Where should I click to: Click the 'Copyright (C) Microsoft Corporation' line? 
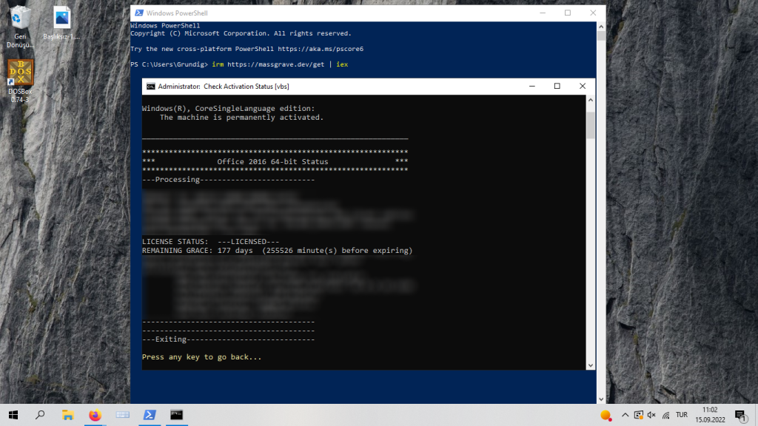point(241,33)
